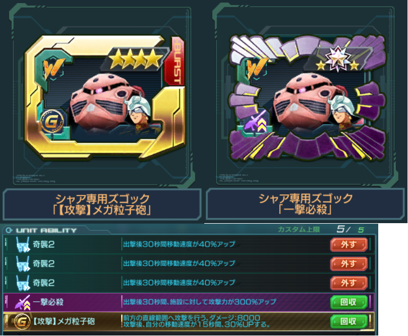Click the gold G icon on left card
The image size is (408, 336).
(51, 122)
